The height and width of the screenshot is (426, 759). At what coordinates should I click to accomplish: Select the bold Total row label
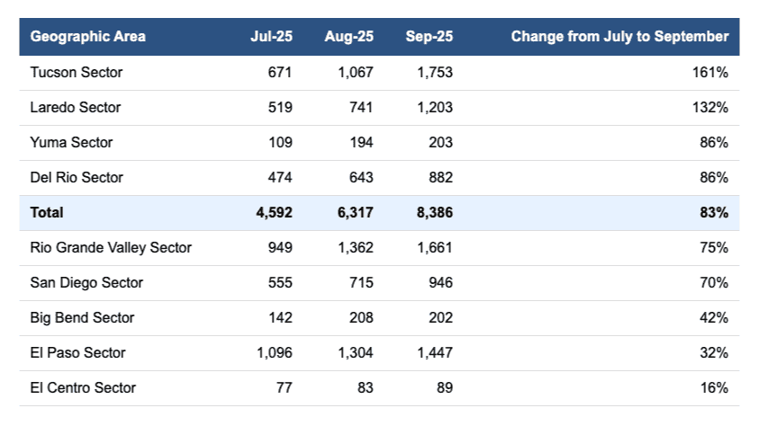(x=47, y=213)
